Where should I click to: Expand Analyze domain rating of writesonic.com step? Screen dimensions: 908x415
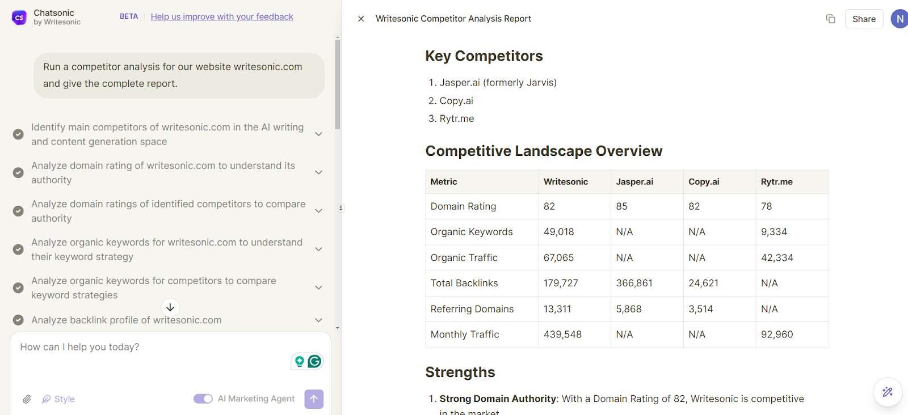tap(318, 172)
